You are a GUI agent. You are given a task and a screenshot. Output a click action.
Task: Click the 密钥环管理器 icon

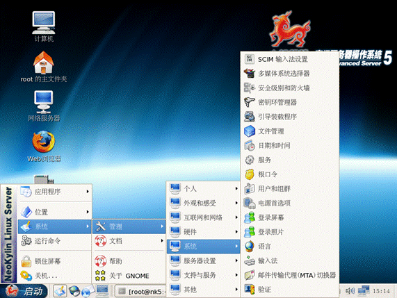250,102
